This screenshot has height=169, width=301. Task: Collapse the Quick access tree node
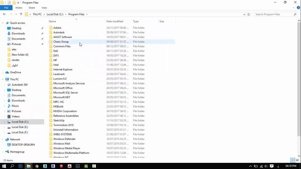pos(3,23)
